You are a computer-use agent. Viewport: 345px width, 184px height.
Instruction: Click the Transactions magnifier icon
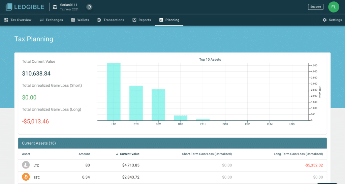(99, 20)
